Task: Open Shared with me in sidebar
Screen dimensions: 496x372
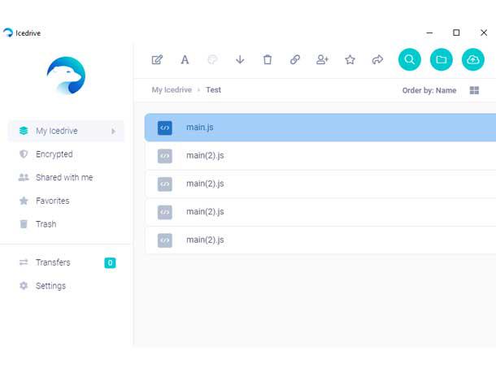Action: (x=63, y=177)
